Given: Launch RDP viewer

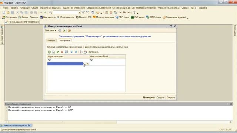Looking at the screenshot, I should [x=123, y=17].
